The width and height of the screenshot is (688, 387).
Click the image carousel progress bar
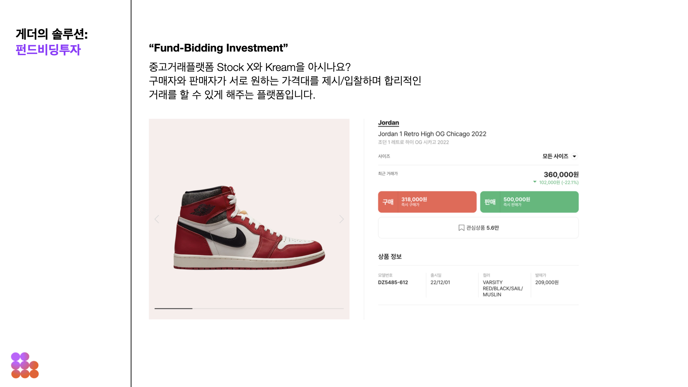tap(249, 308)
